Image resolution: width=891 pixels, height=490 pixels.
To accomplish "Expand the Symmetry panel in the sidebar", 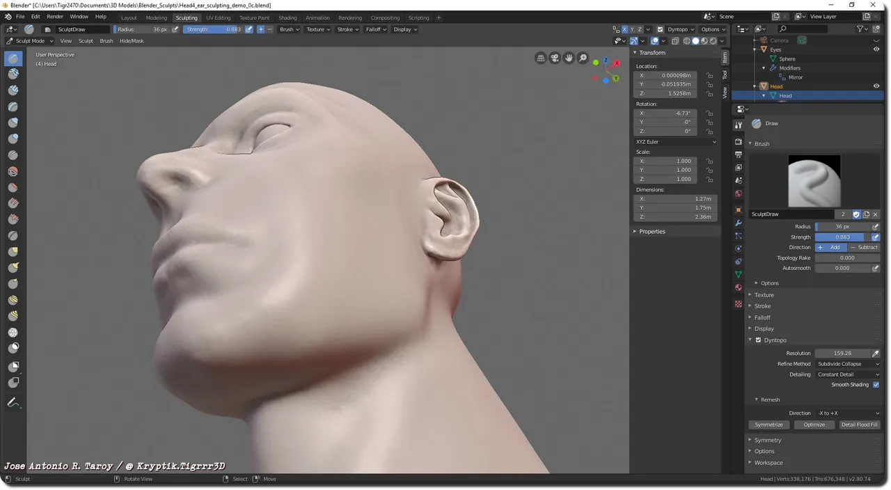I will 767,439.
